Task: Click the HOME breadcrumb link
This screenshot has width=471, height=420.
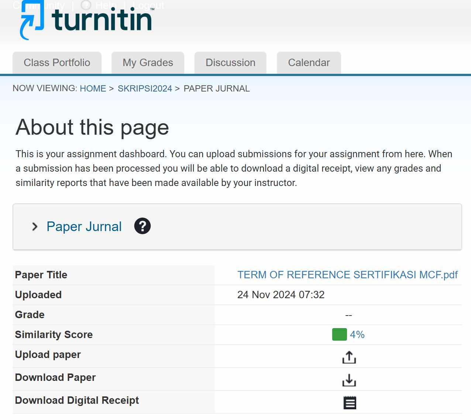Action: (x=93, y=89)
